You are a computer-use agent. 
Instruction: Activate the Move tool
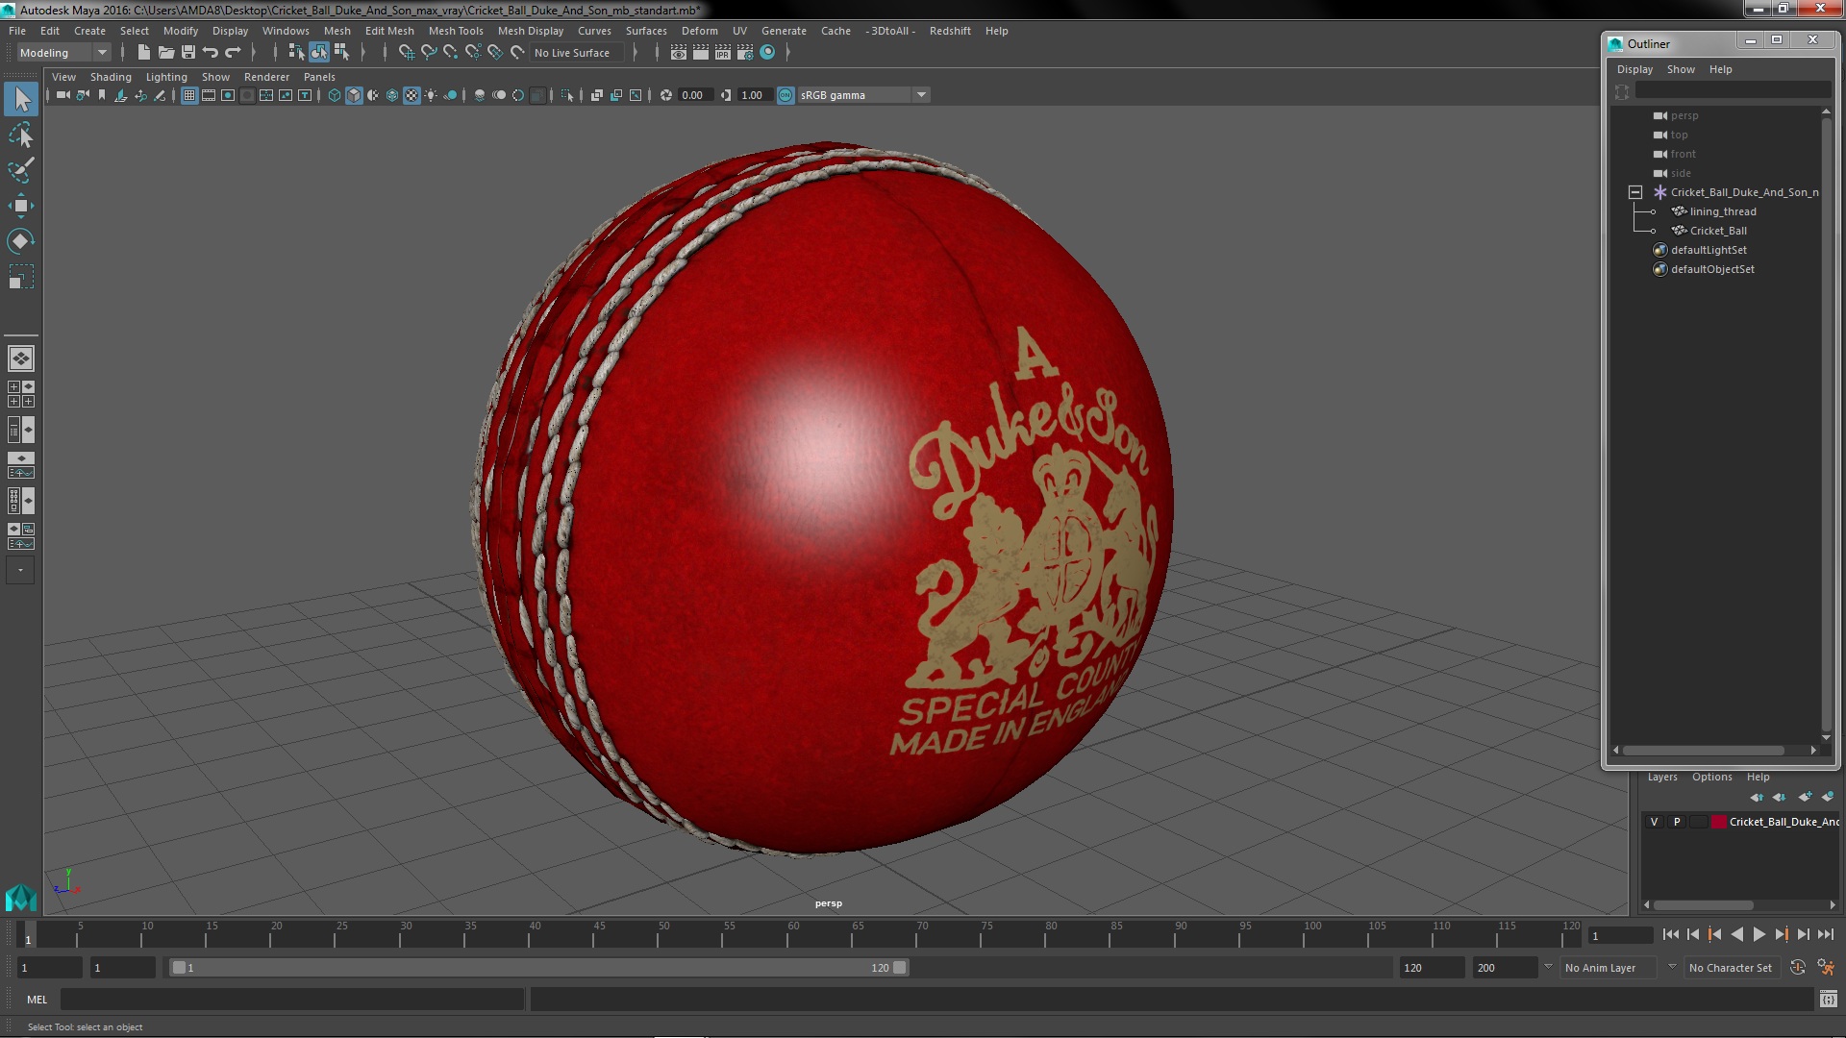(21, 206)
